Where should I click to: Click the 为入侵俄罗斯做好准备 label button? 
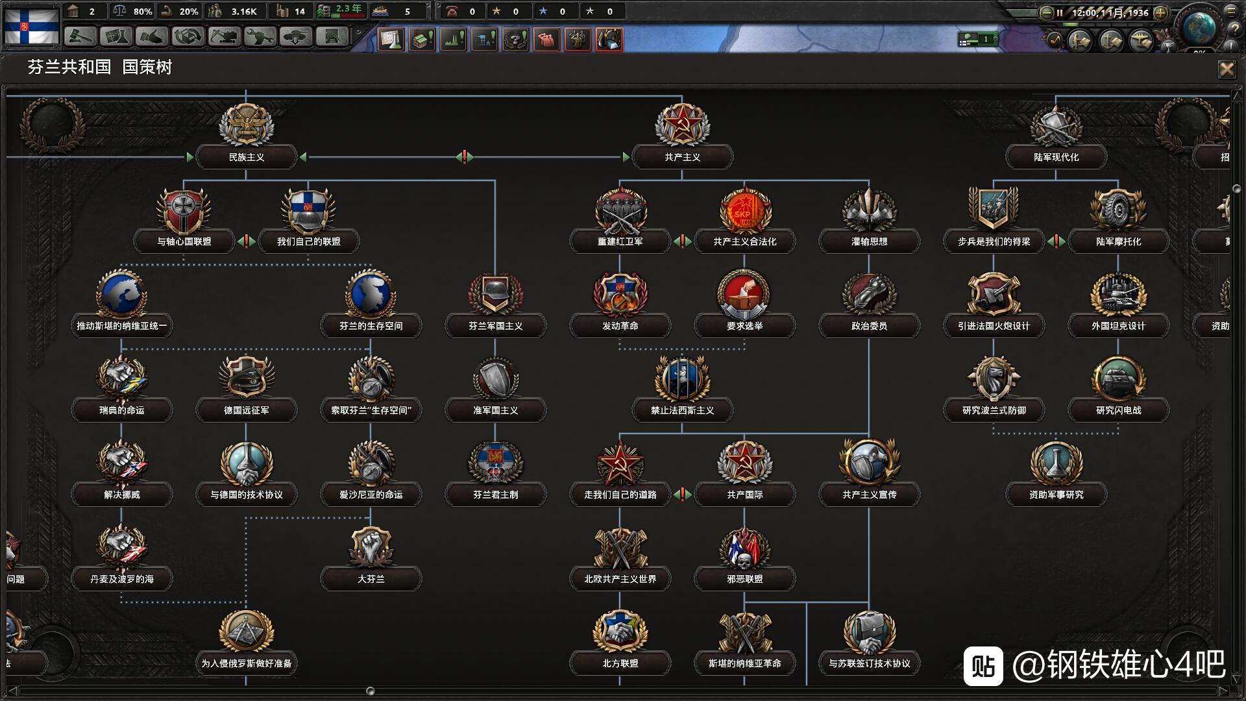point(246,663)
